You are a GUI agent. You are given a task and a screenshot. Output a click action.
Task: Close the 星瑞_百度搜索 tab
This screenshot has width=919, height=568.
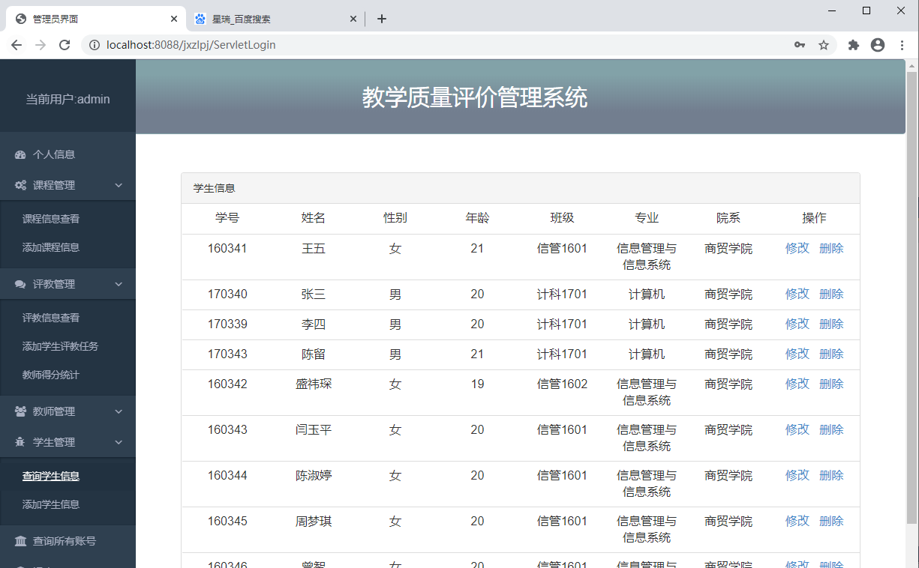[353, 19]
